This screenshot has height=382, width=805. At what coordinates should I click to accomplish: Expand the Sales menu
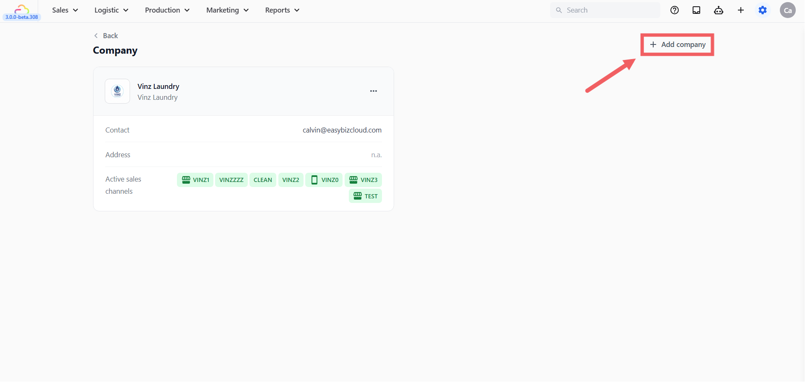click(65, 10)
